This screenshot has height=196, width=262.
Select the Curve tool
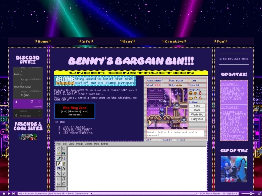[64, 174]
